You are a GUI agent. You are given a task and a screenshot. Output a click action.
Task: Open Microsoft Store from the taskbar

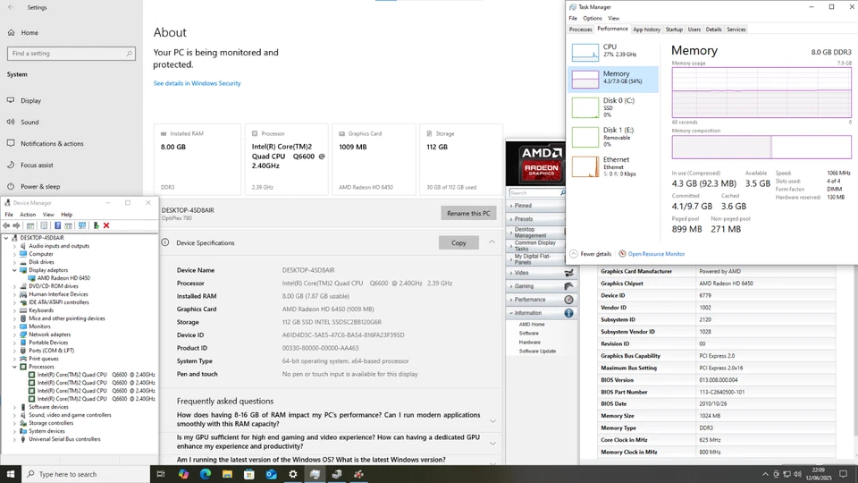coord(249,474)
